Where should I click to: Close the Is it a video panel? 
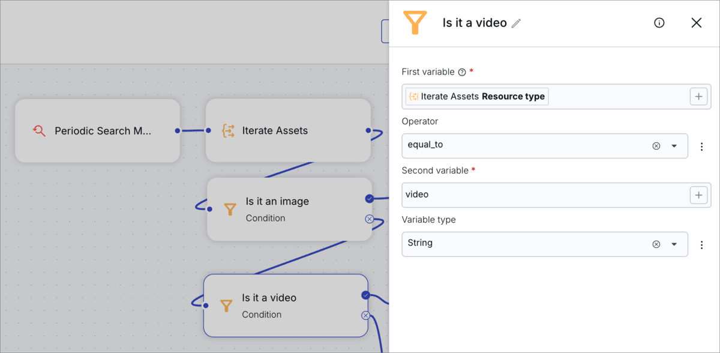point(696,23)
